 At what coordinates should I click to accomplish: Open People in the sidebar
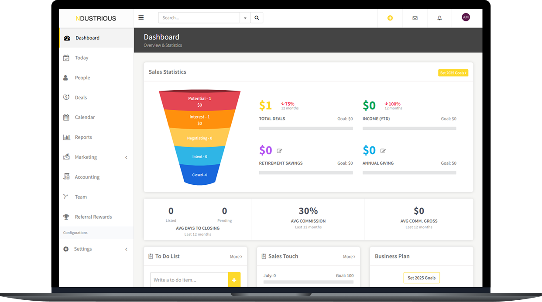(82, 78)
